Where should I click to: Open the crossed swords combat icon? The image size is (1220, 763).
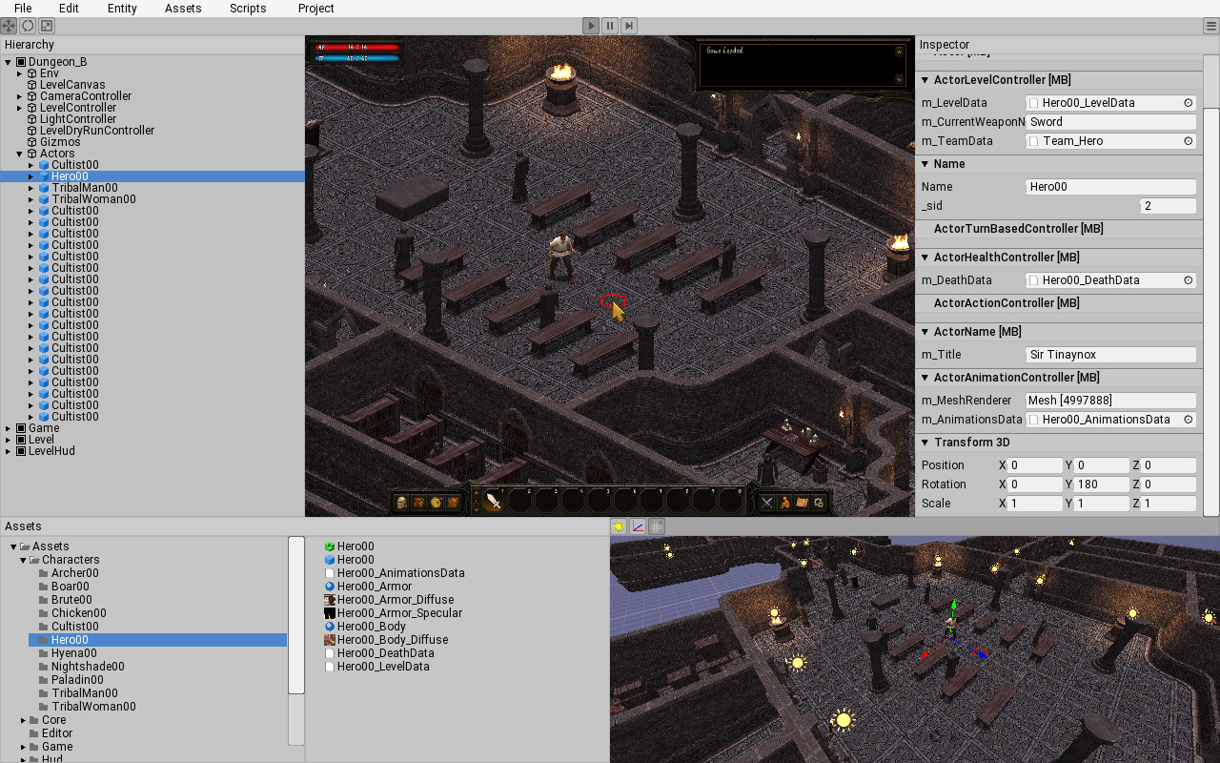click(x=767, y=503)
